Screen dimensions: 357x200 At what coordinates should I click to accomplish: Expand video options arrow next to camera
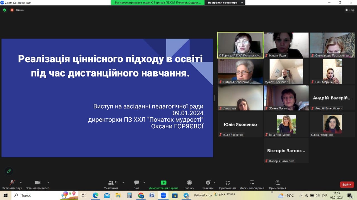pyautogui.click(x=48, y=182)
